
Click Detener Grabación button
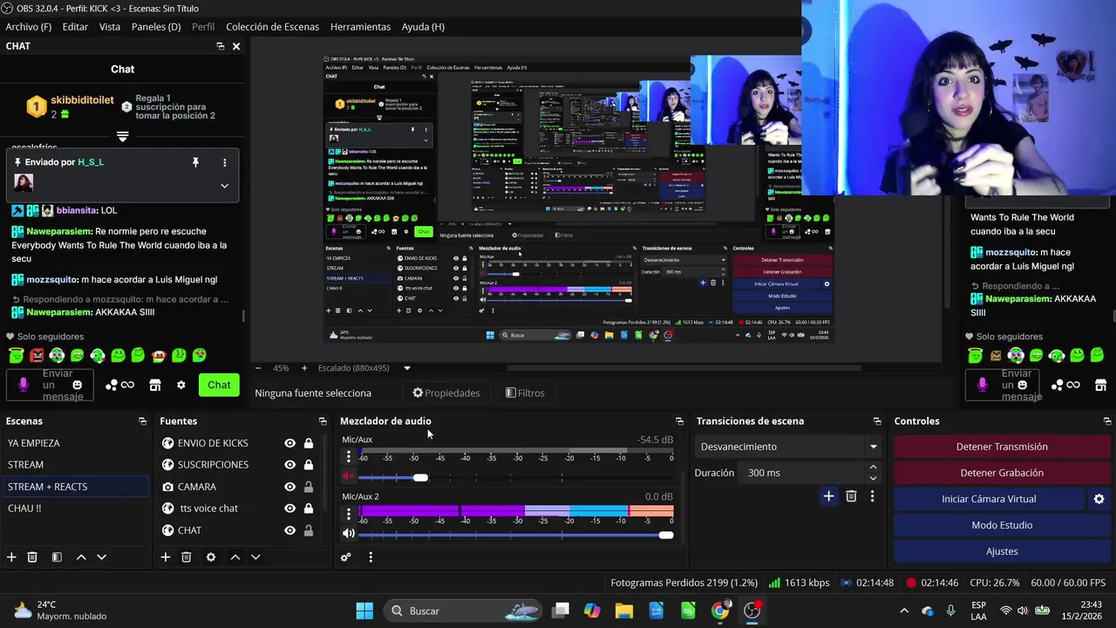(x=1002, y=473)
